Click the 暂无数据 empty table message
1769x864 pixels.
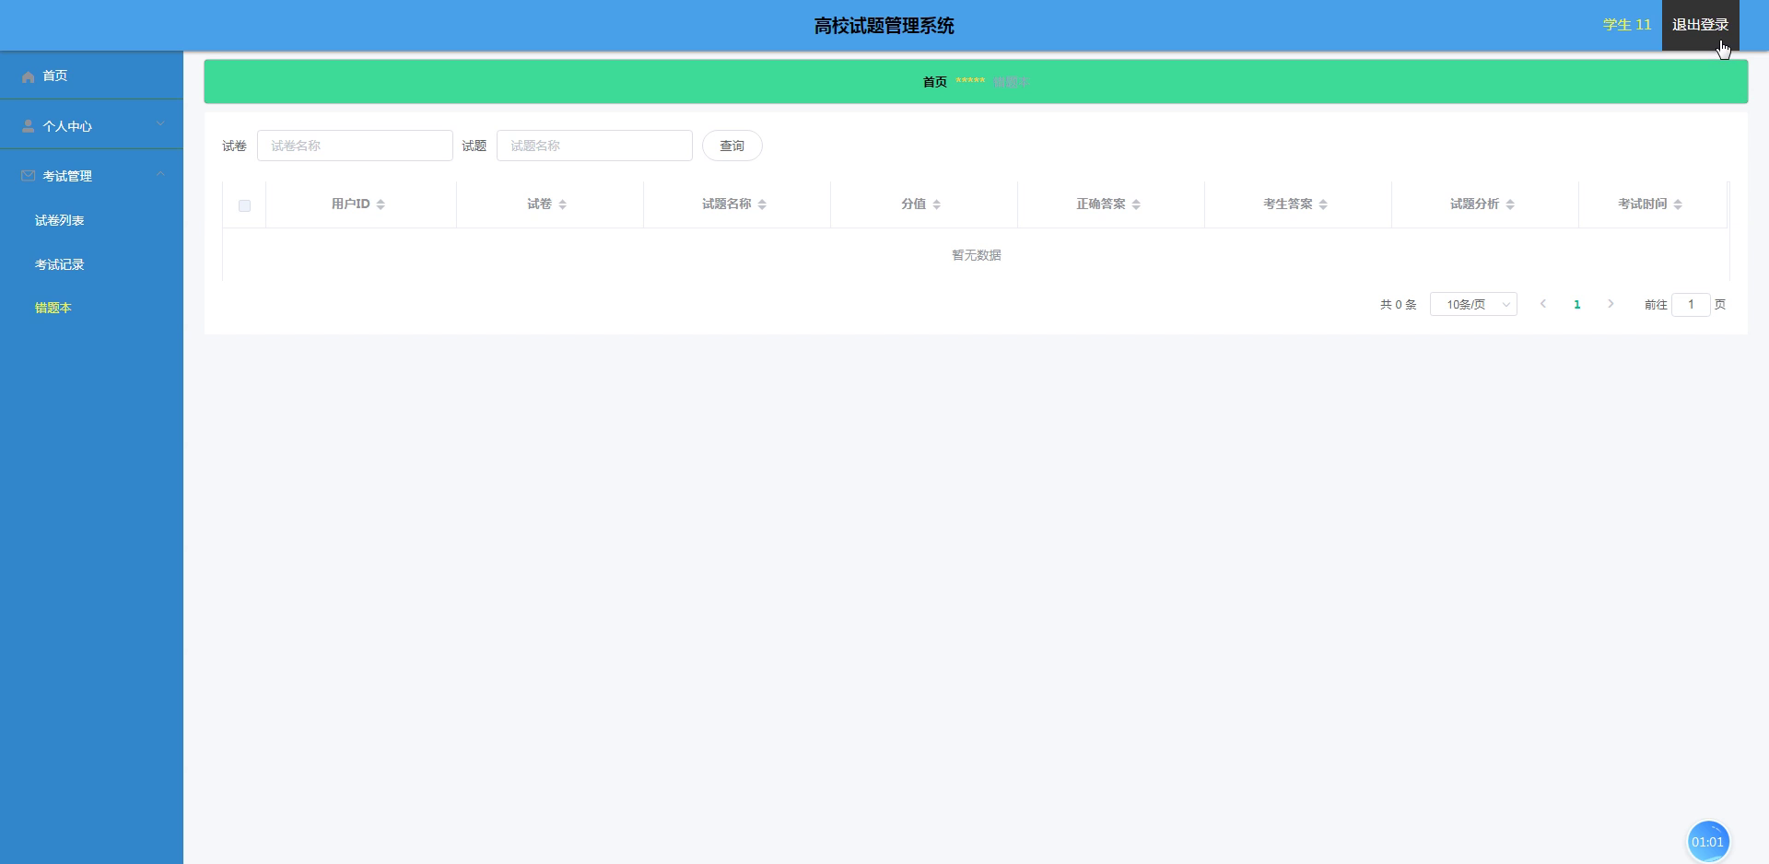tap(976, 255)
